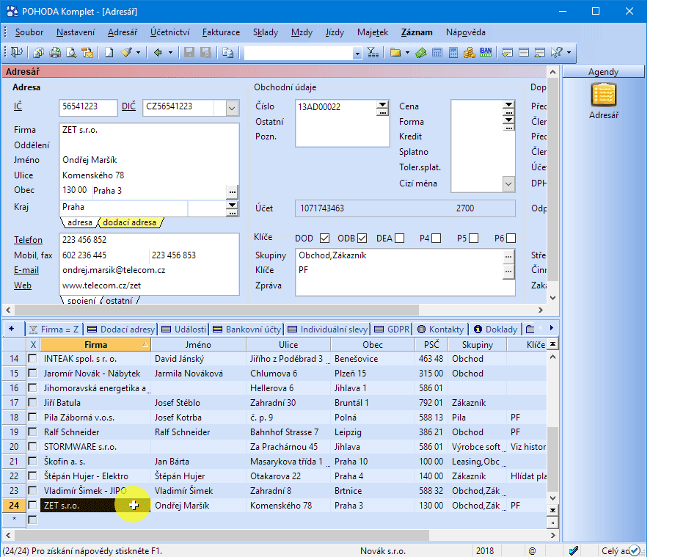Toggle the DOD key checkbox
Screen dimensions: 697x557
[324, 239]
